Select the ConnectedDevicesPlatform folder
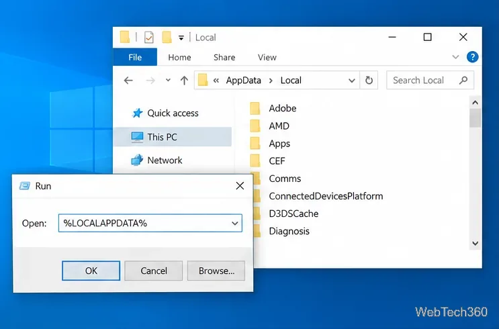Image resolution: width=499 pixels, height=329 pixels. tap(326, 196)
